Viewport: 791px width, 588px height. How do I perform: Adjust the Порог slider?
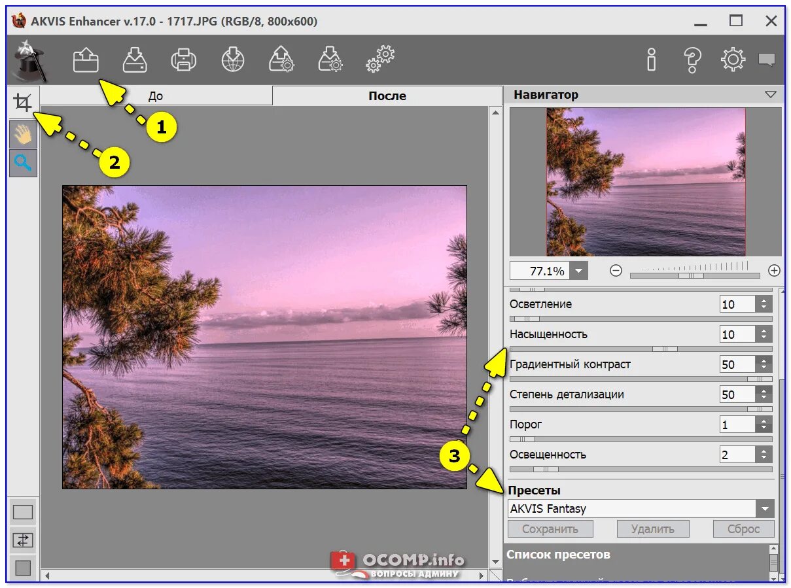tap(641, 439)
